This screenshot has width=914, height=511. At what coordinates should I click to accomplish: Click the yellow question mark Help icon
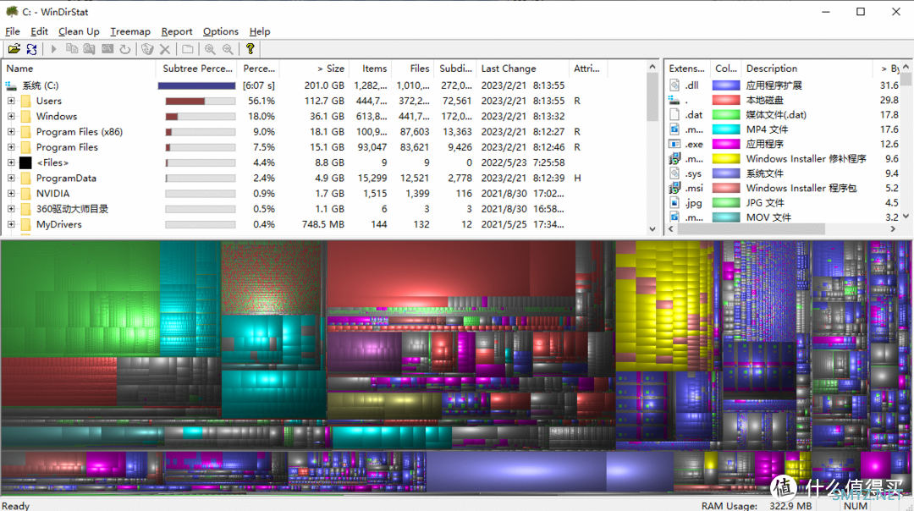coord(251,49)
